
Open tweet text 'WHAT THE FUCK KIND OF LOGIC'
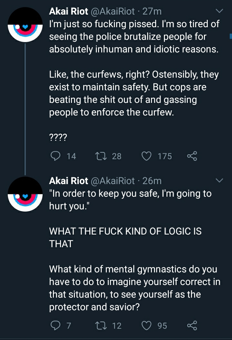point(126,237)
